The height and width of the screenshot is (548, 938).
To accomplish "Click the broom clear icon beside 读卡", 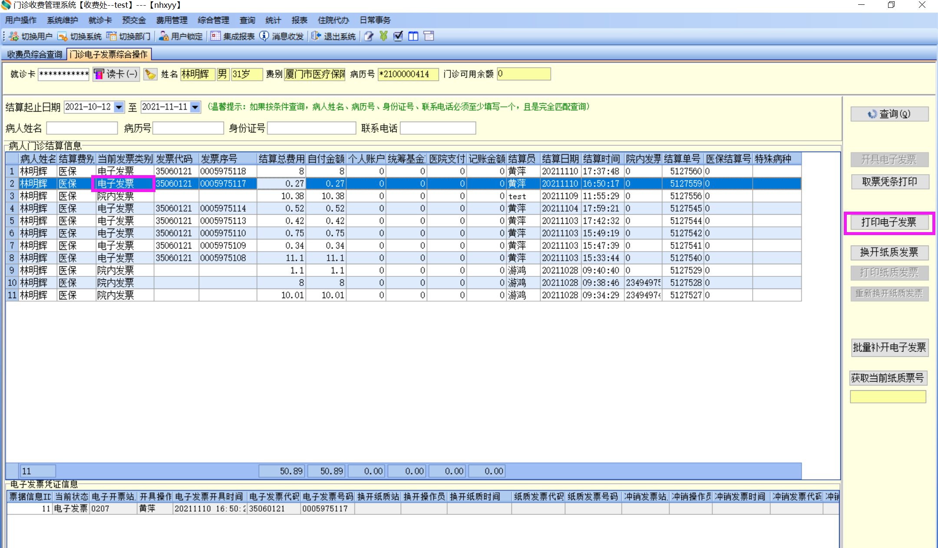I will (150, 74).
